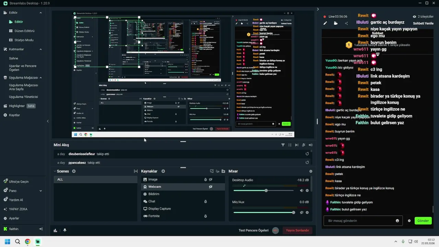Image resolution: width=439 pixels, height=247 pixels.
Task: Open scene transitions icon in Scenes header
Action: tap(135, 171)
